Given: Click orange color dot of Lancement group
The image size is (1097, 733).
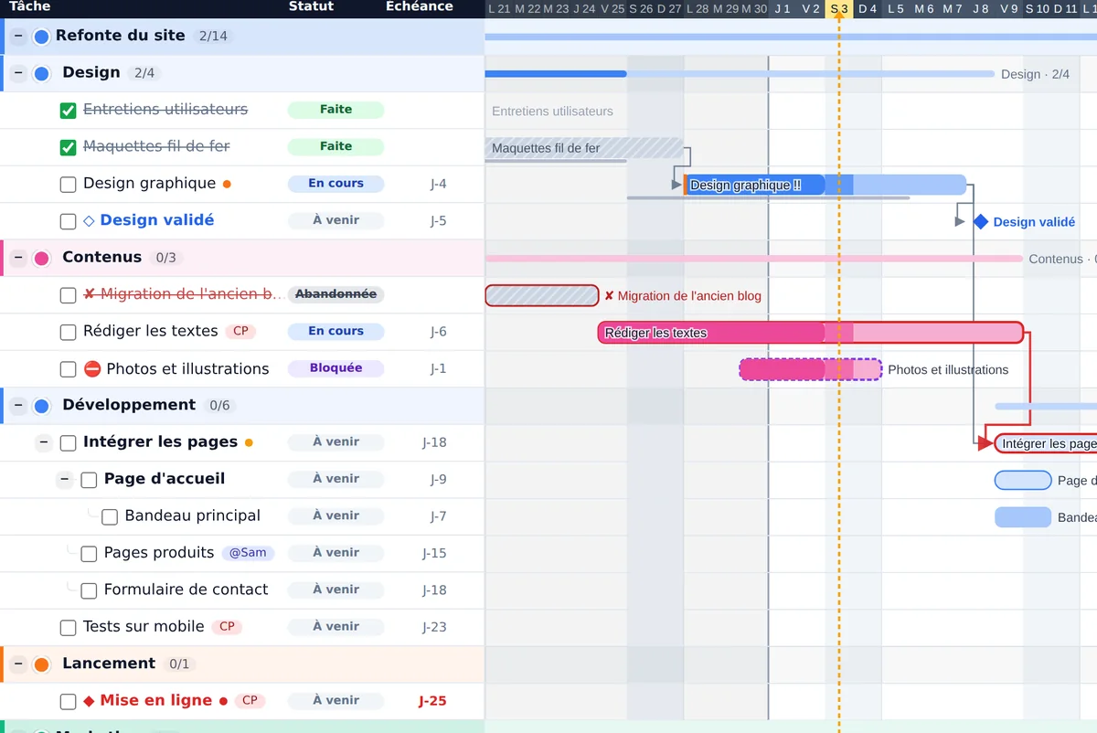Looking at the screenshot, I should (x=41, y=664).
